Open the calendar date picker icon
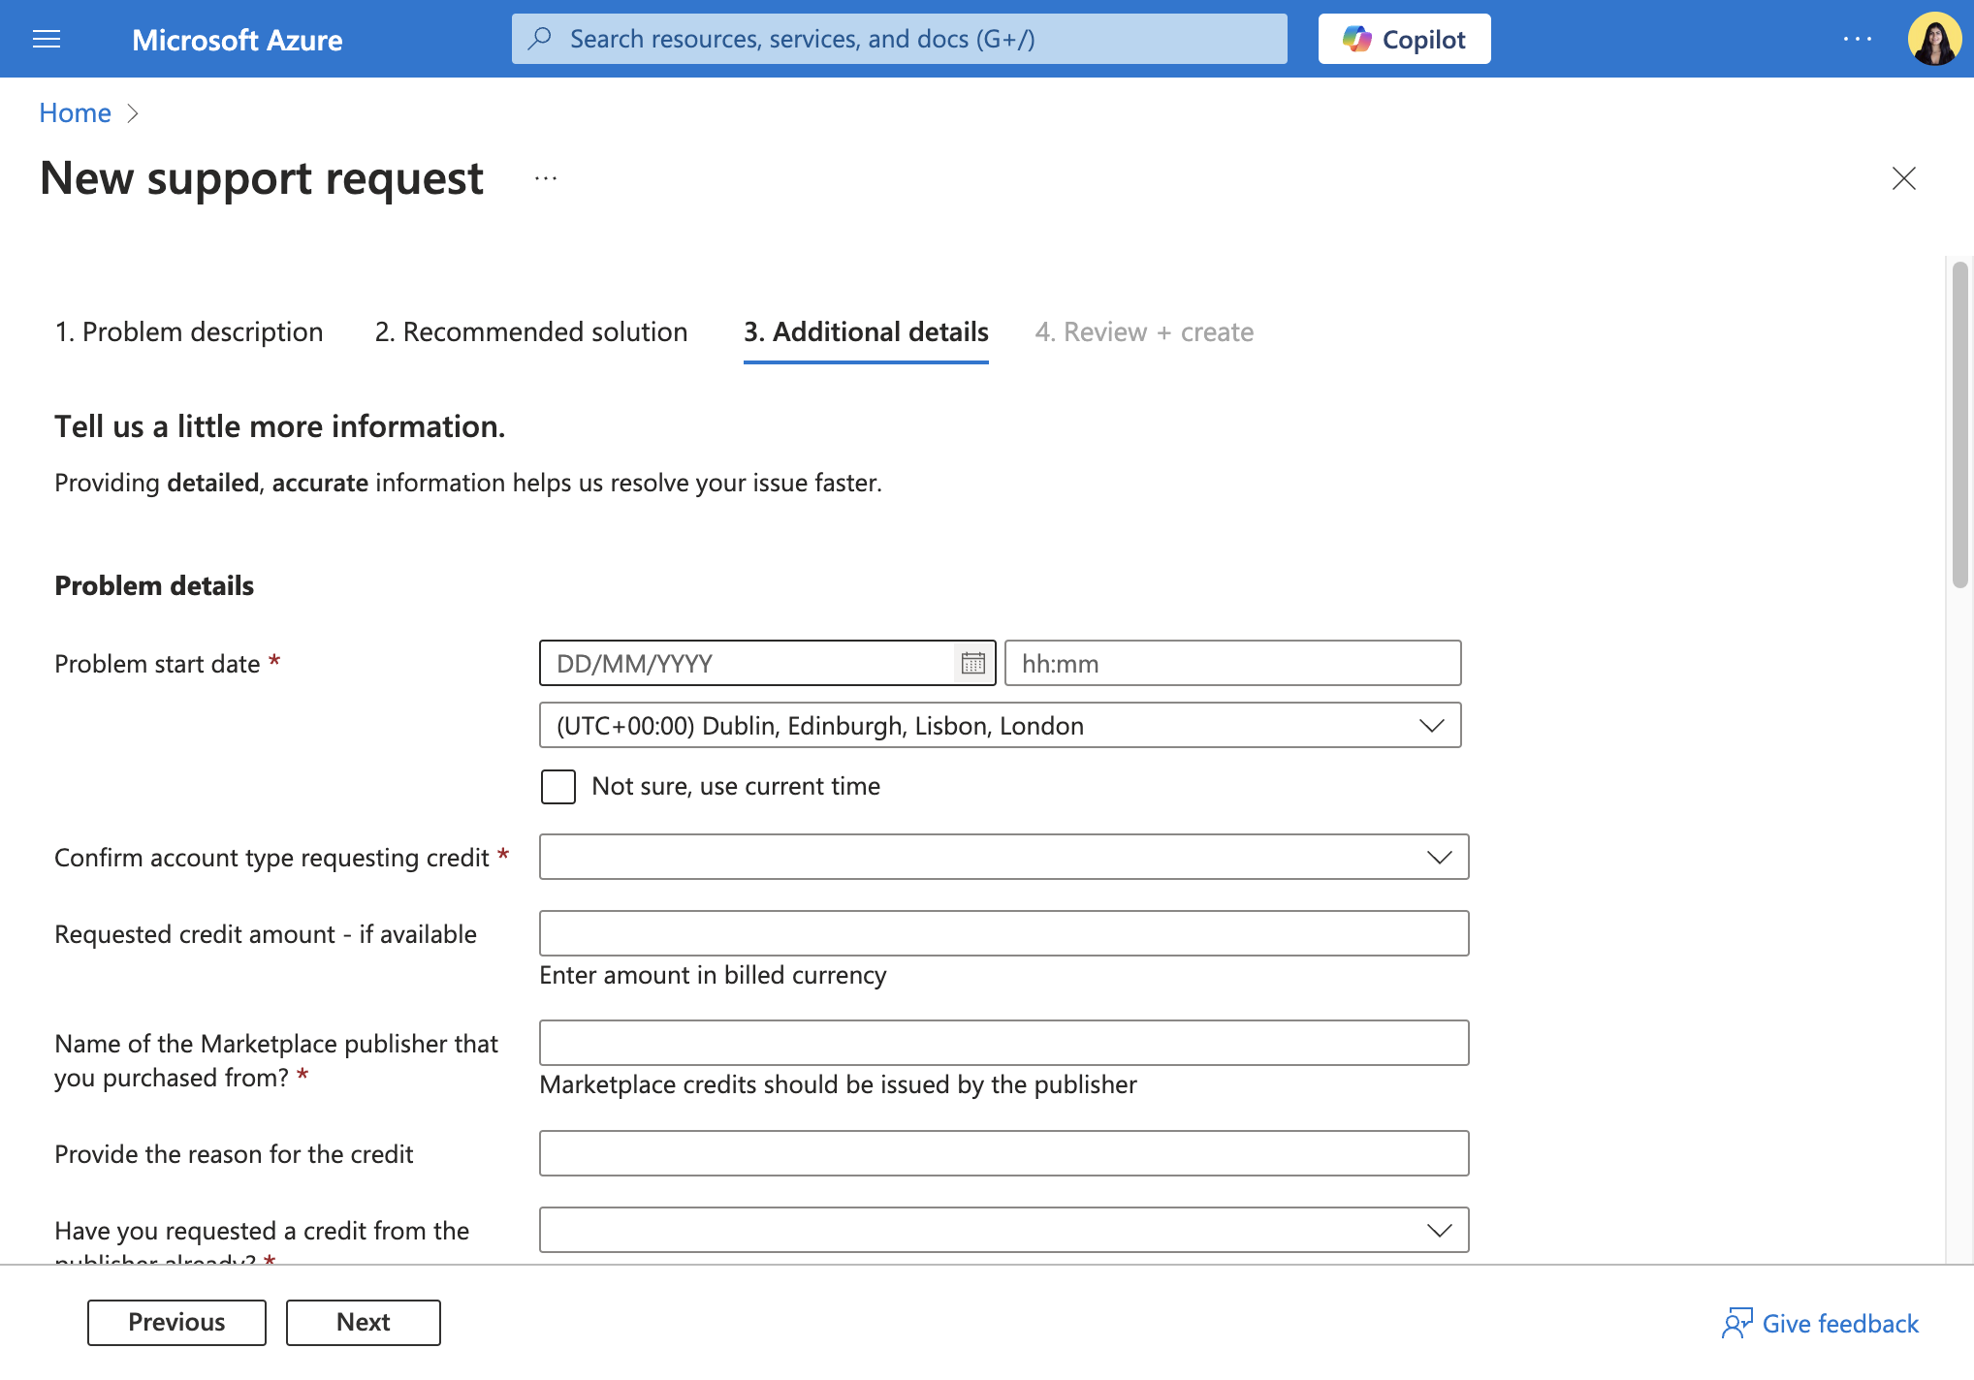This screenshot has height=1380, width=1974. 972,663
